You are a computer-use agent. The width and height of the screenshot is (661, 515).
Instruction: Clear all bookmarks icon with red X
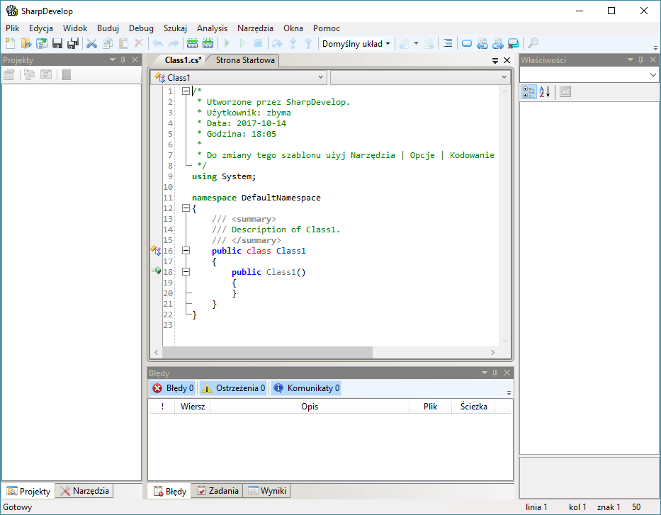pyautogui.click(x=514, y=43)
